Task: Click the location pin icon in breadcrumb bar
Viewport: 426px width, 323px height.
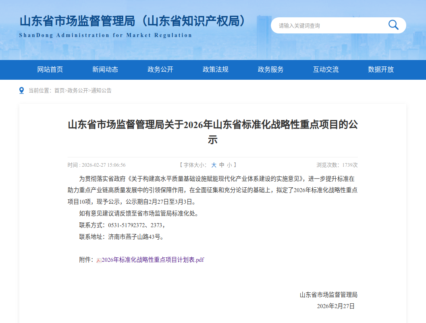Action: pos(21,90)
